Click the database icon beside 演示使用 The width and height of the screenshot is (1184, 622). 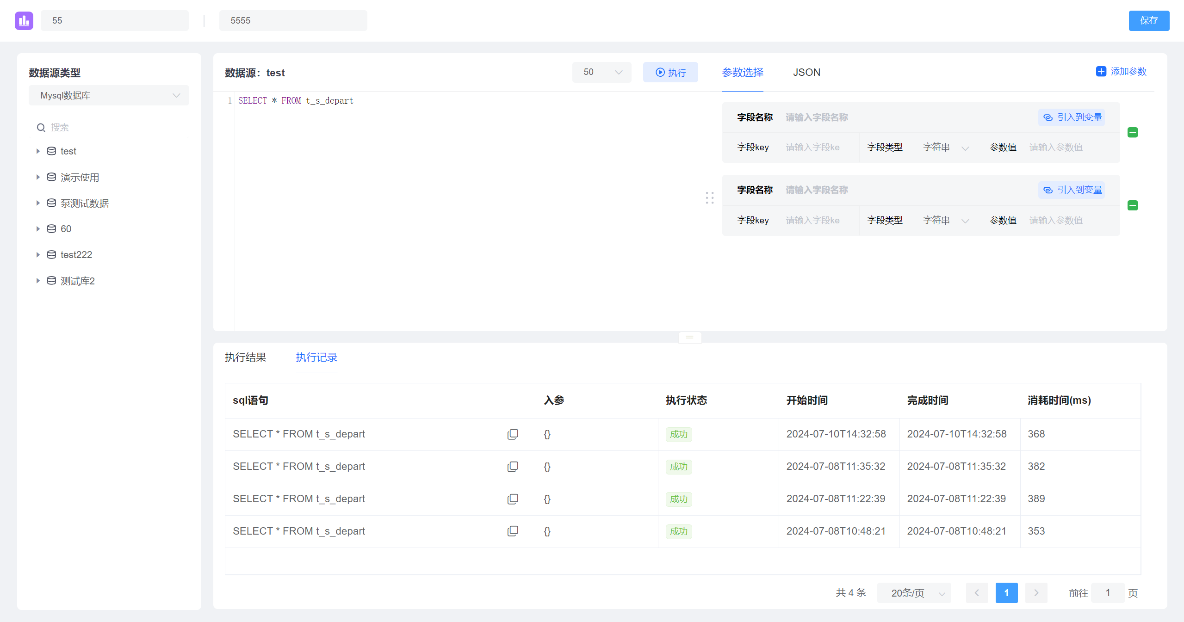click(x=51, y=177)
